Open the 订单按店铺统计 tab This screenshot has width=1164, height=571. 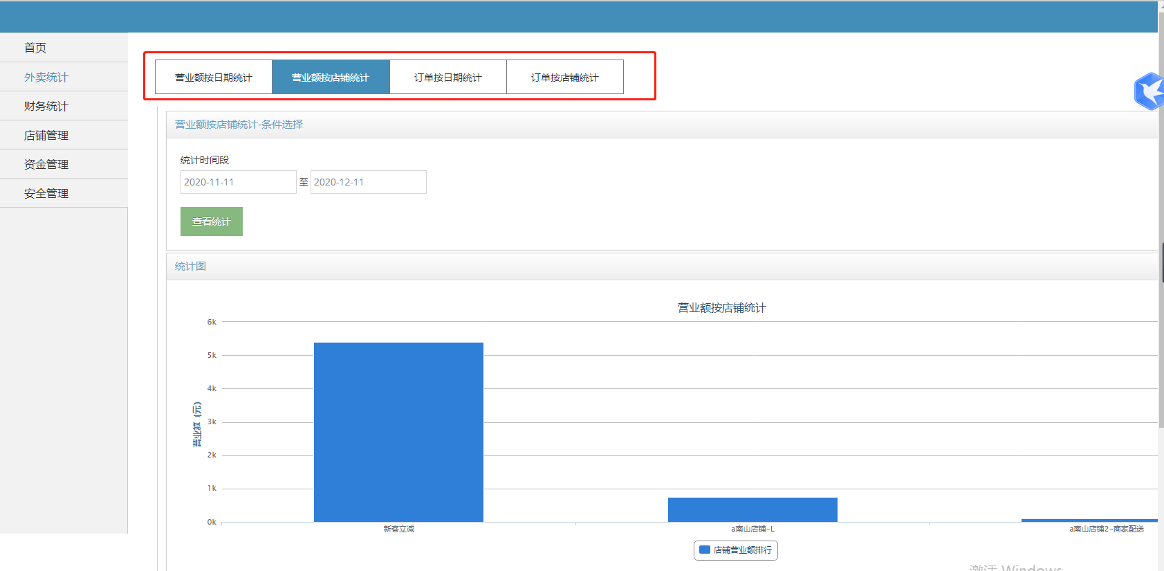(x=565, y=77)
